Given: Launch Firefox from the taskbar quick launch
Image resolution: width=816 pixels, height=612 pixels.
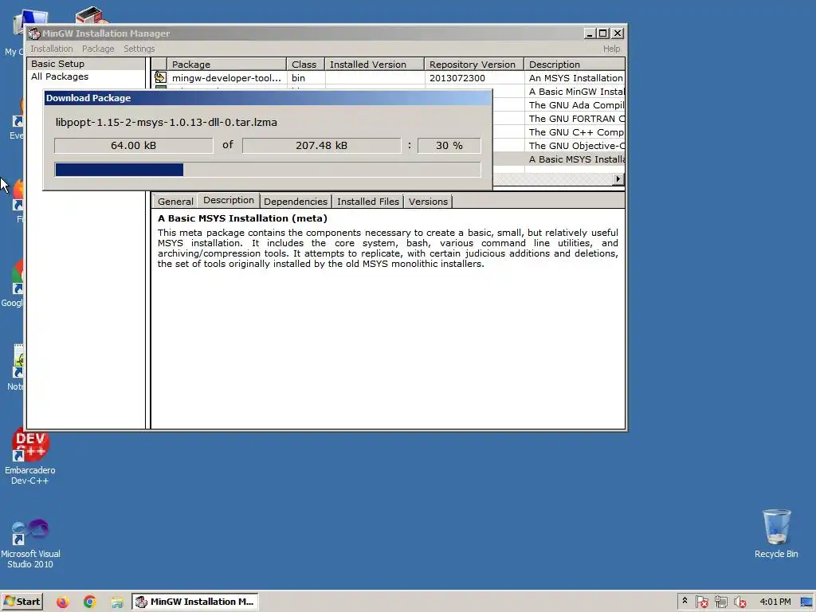Looking at the screenshot, I should (x=62, y=602).
